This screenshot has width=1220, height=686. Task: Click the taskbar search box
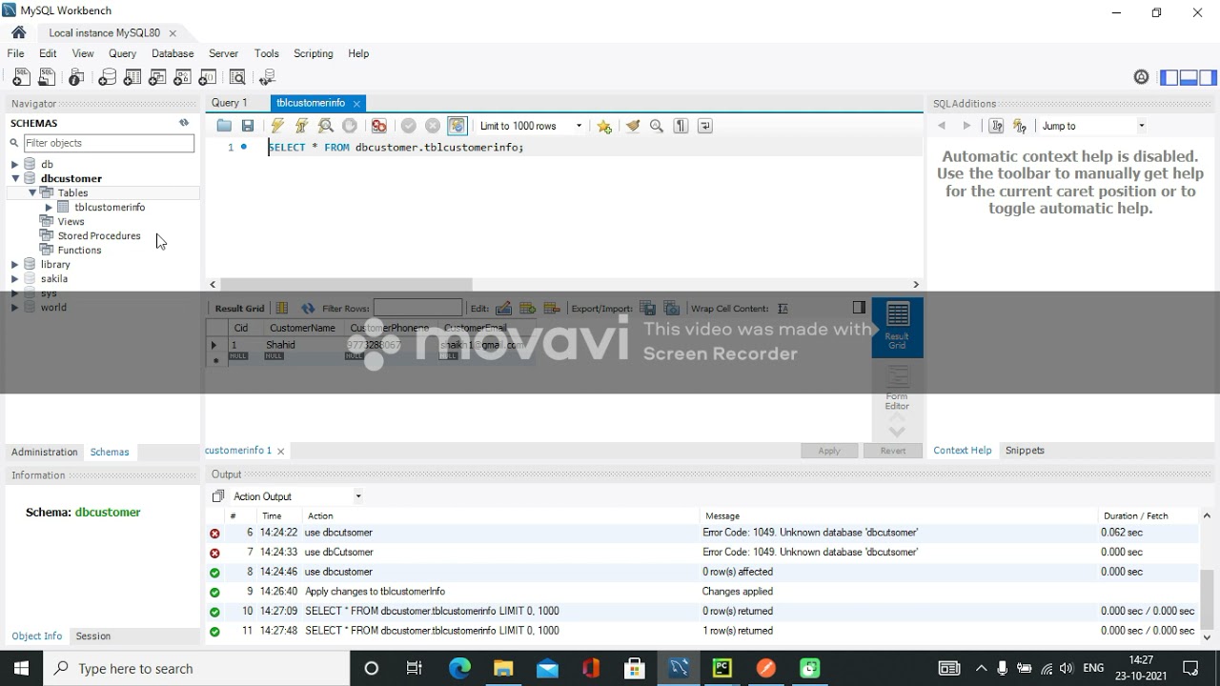pyautogui.click(x=197, y=668)
